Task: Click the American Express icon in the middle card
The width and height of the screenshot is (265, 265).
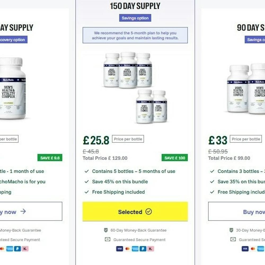Action: [135, 249]
